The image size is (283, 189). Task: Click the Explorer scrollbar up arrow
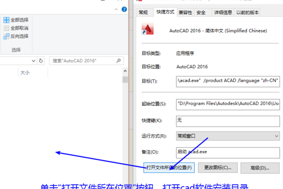point(125,71)
